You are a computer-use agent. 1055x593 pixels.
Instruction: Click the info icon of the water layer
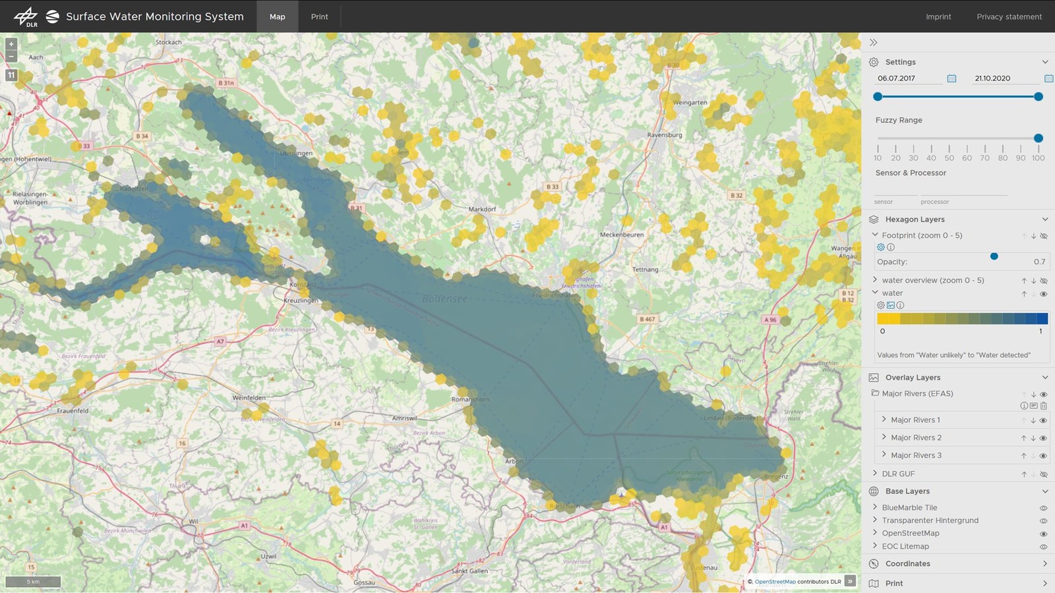point(900,305)
